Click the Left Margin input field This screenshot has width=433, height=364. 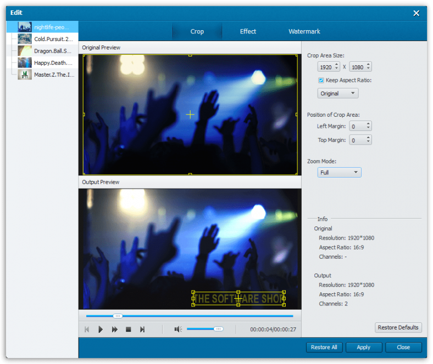click(358, 126)
